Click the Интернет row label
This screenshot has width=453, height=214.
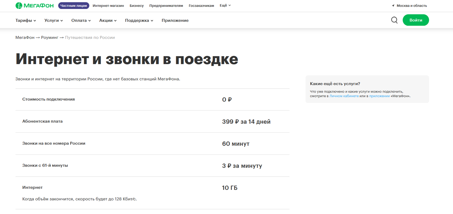pos(33,187)
